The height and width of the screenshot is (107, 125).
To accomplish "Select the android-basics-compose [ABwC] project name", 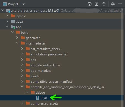I will tap(35, 11).
